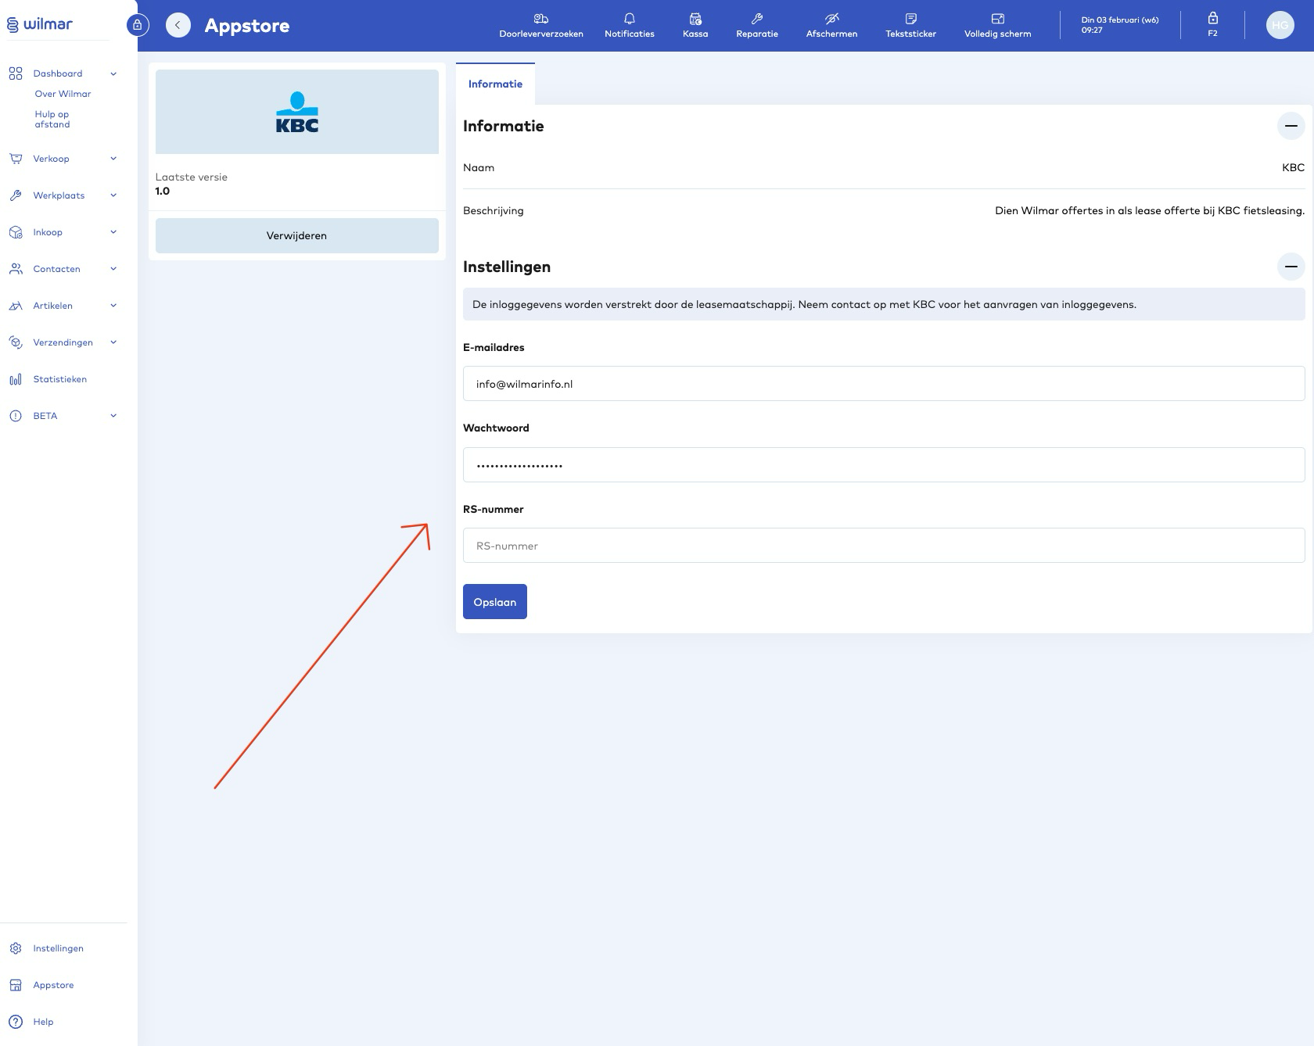Open the Notificaties bell icon

pyautogui.click(x=629, y=25)
